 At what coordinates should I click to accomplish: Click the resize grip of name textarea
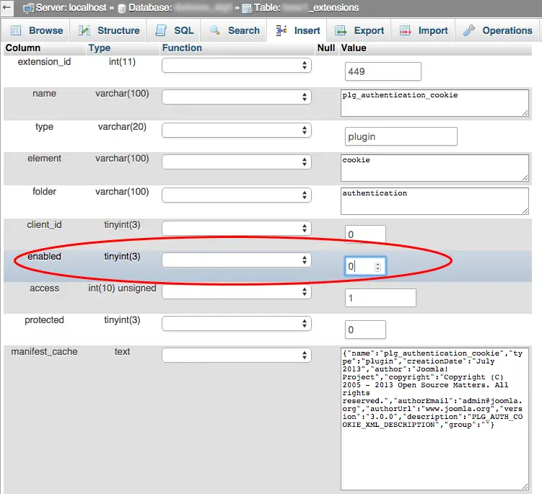coord(525,113)
